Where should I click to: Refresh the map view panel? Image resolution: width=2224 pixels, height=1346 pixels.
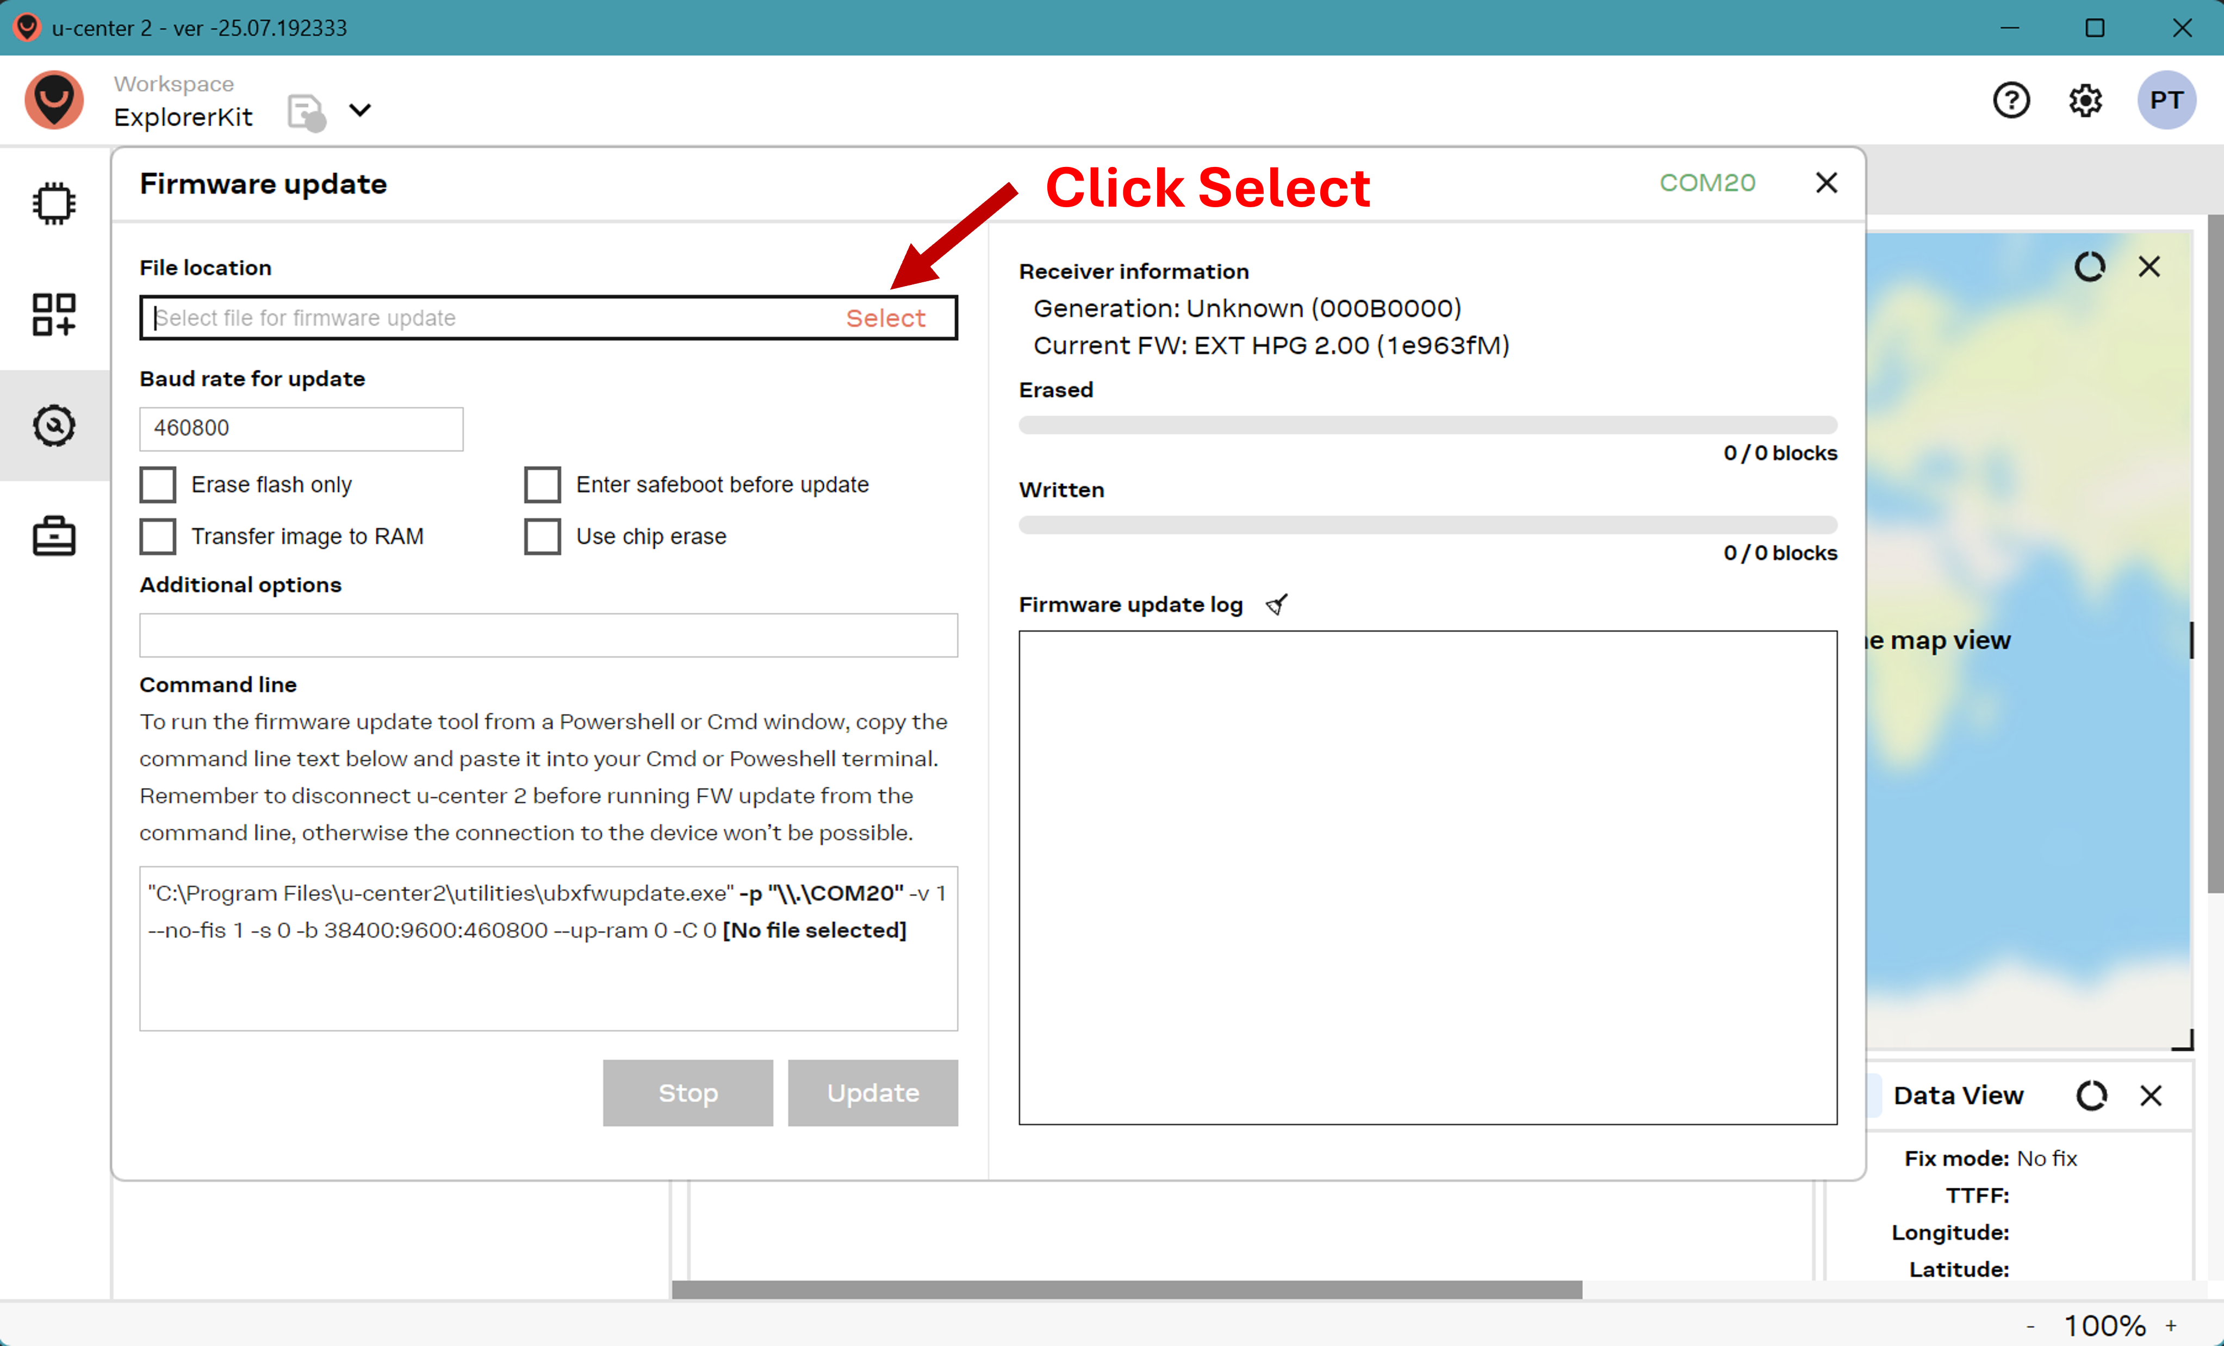pos(2090,266)
